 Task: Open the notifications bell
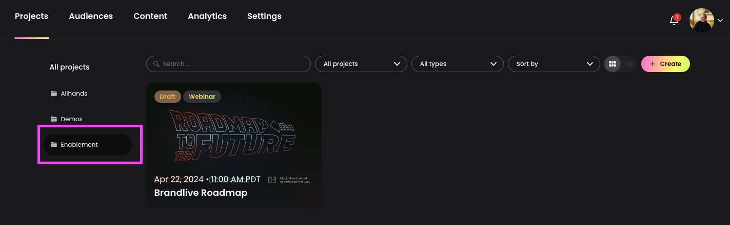(674, 20)
